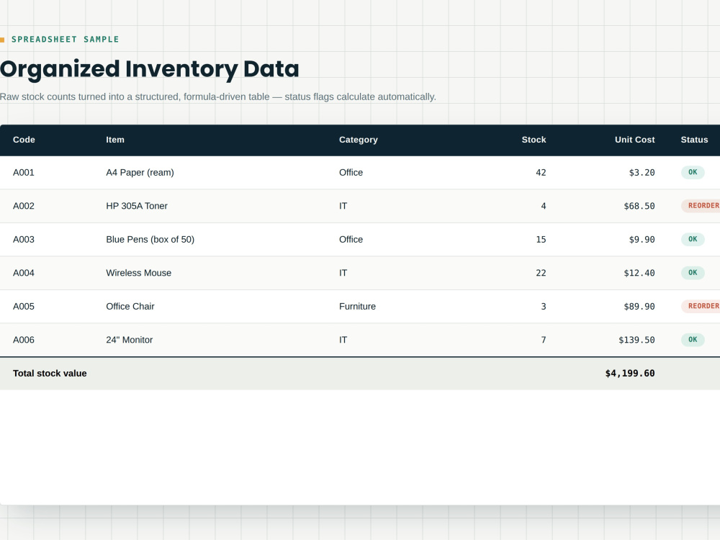Click unit cost $3.20
Image resolution: width=720 pixels, height=540 pixels.
point(642,173)
